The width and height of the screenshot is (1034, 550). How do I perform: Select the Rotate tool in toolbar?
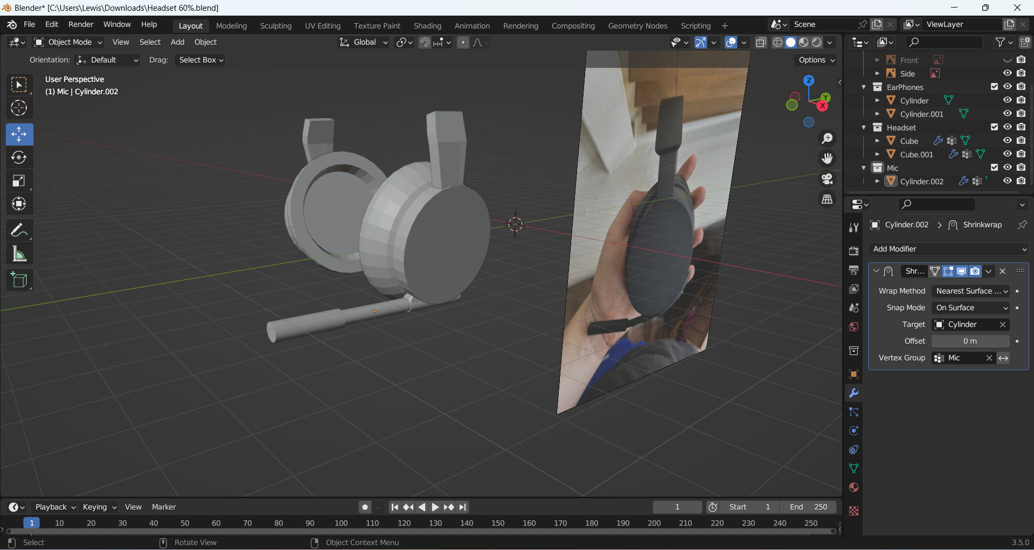click(x=19, y=157)
